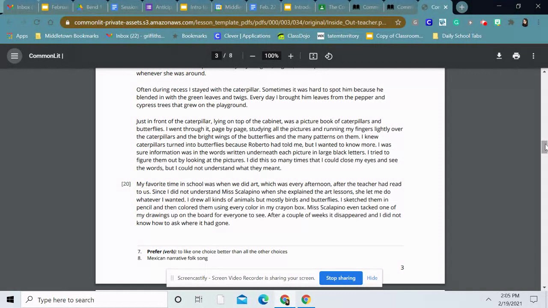Click the scrollbar down arrow
Screen dimensions: 548x308
[545, 287]
